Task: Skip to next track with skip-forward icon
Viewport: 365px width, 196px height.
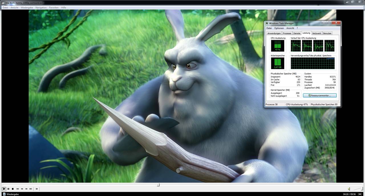Action: tap(31, 189)
